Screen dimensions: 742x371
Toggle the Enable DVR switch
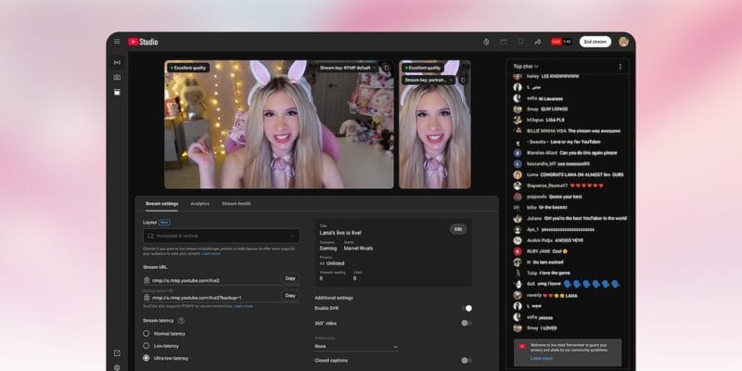pyautogui.click(x=467, y=308)
